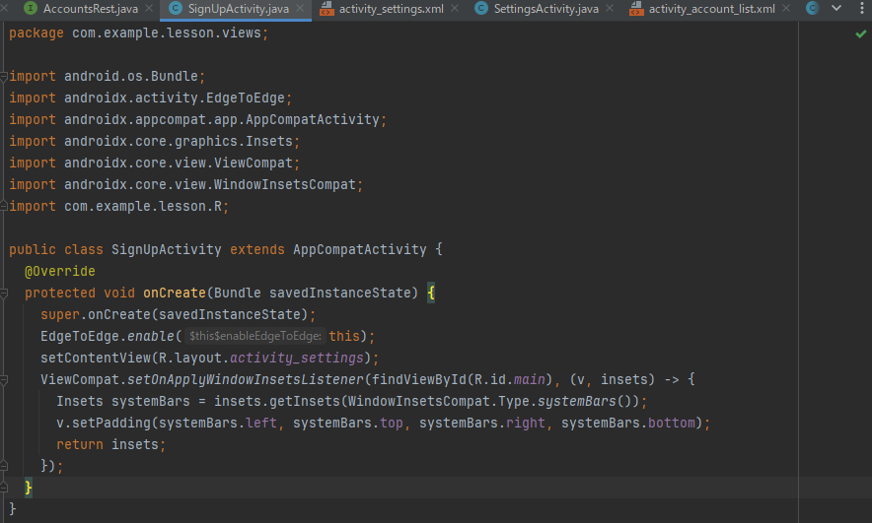Click 'main' in findViewById(R.id.main)

[x=529, y=379]
